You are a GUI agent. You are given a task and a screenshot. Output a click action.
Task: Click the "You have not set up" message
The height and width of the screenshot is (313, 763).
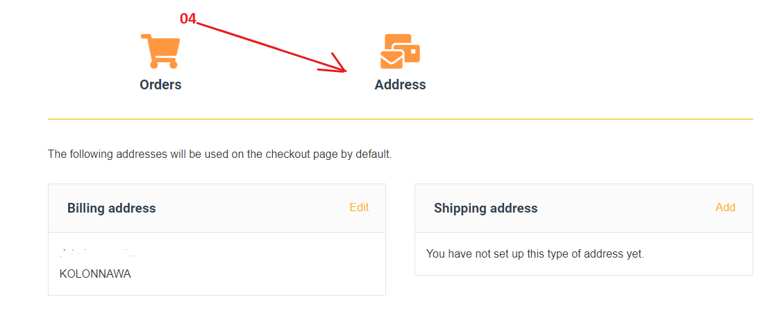coord(535,254)
